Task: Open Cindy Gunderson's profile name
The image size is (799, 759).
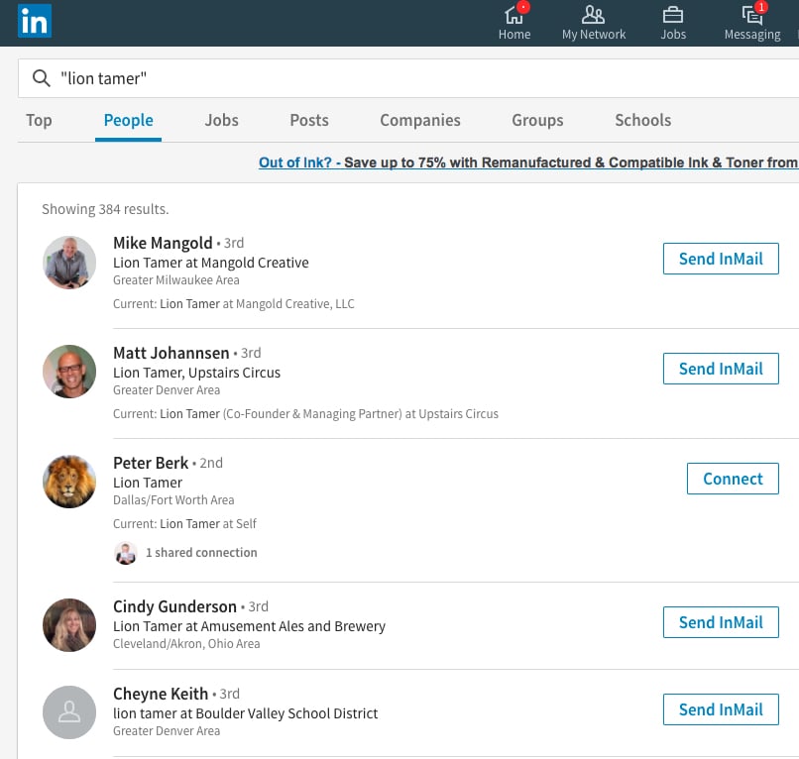Action: tap(174, 606)
